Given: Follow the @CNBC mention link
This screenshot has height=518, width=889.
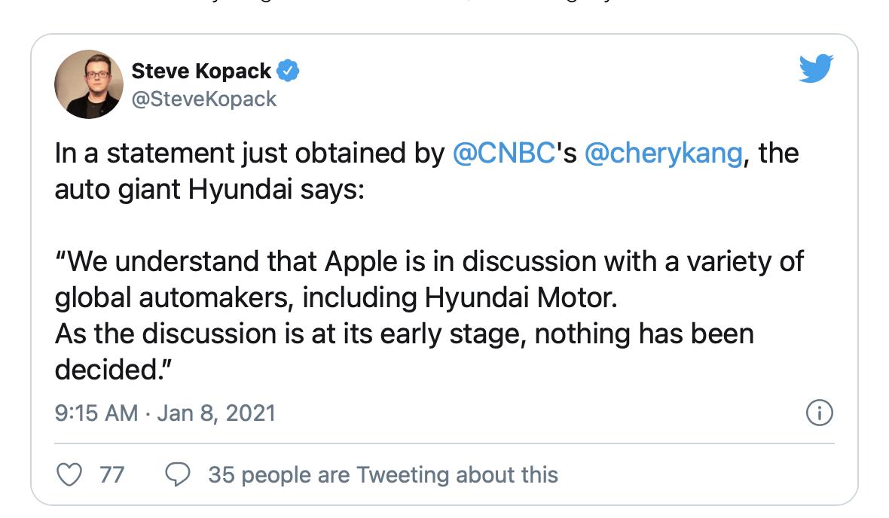Looking at the screenshot, I should point(503,154).
